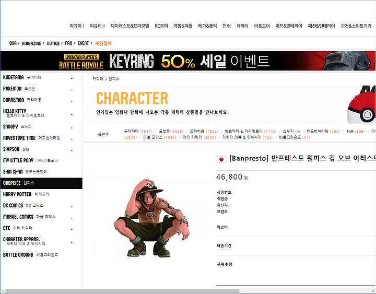This screenshot has height=294, width=376.
Task: Filter by 배틀그라운드 (31) subcategory
Action: point(295,137)
